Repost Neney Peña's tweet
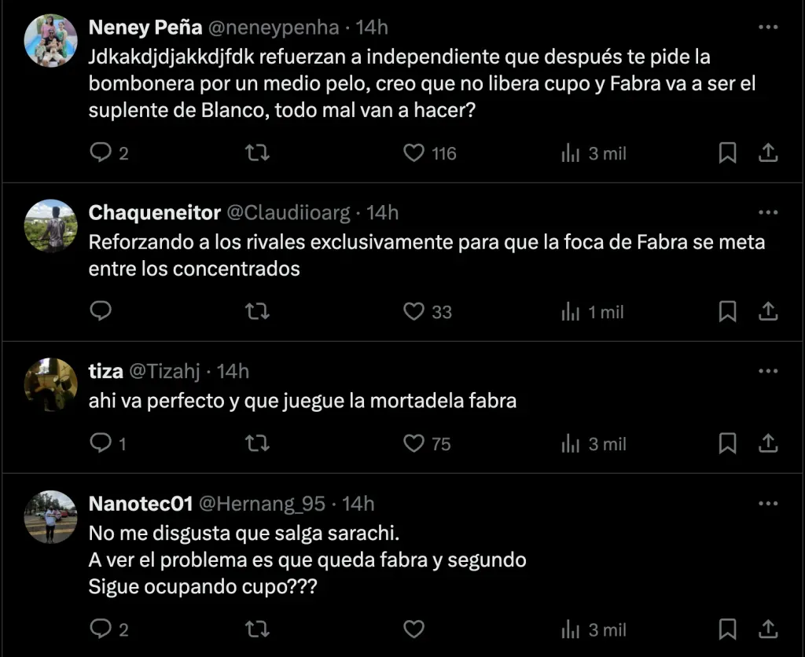Image resolution: width=805 pixels, height=657 pixels. (x=257, y=152)
